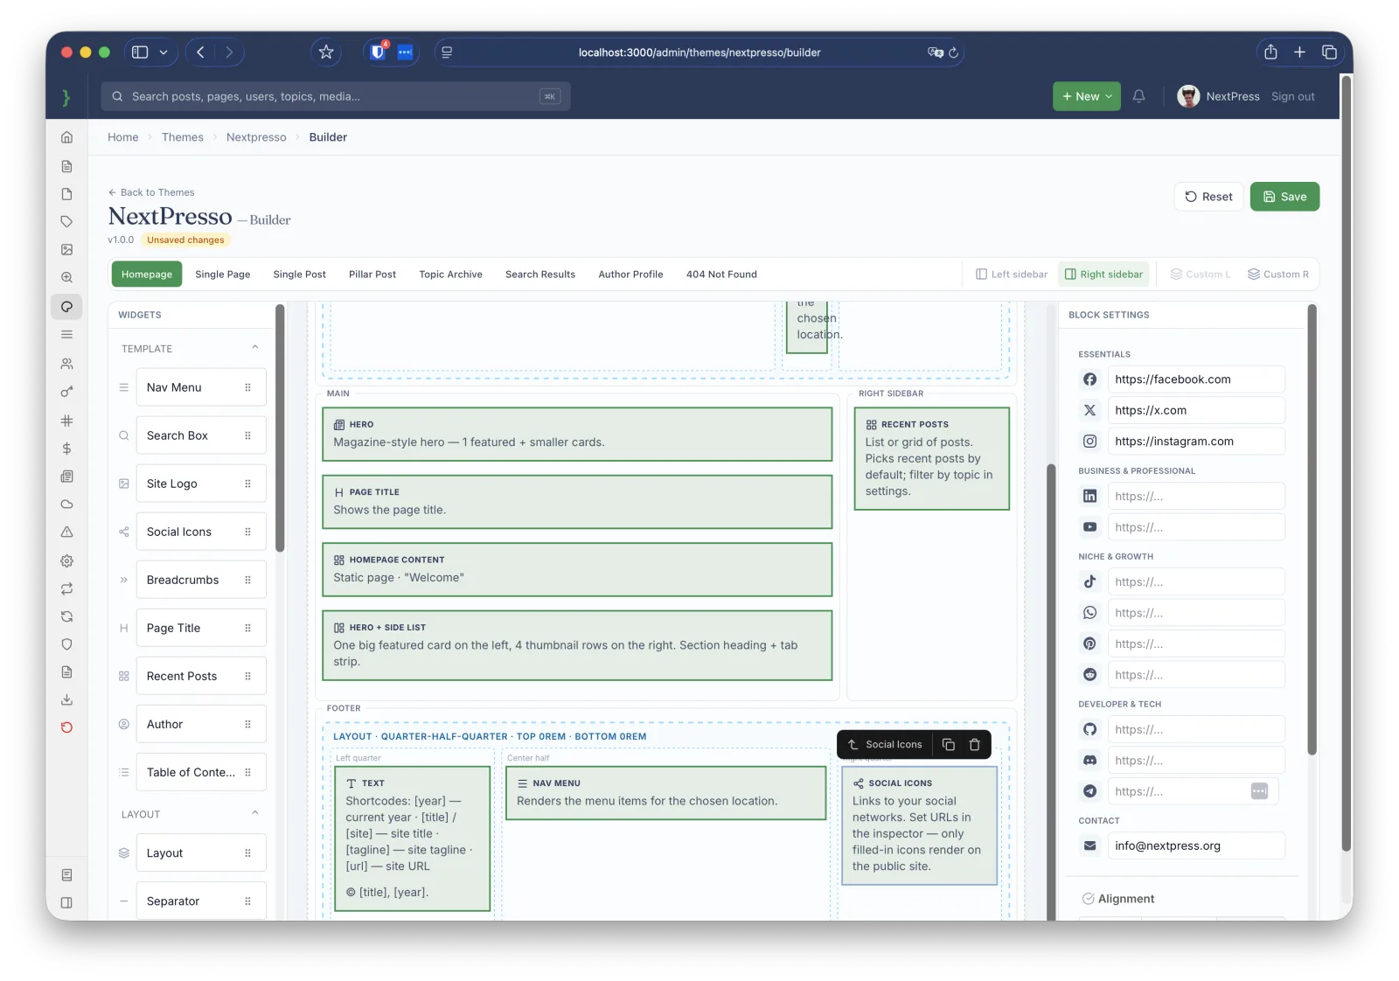Screen dimensions: 1399x981
Task: Duplicate the selected Social Icons block
Action: coord(949,745)
